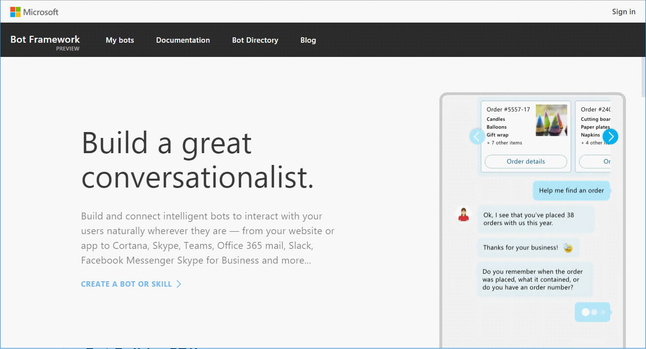Click the Paper plates item in second card
The height and width of the screenshot is (349, 646).
click(x=595, y=127)
